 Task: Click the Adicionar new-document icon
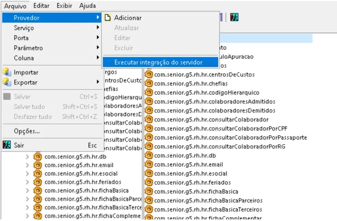107,18
